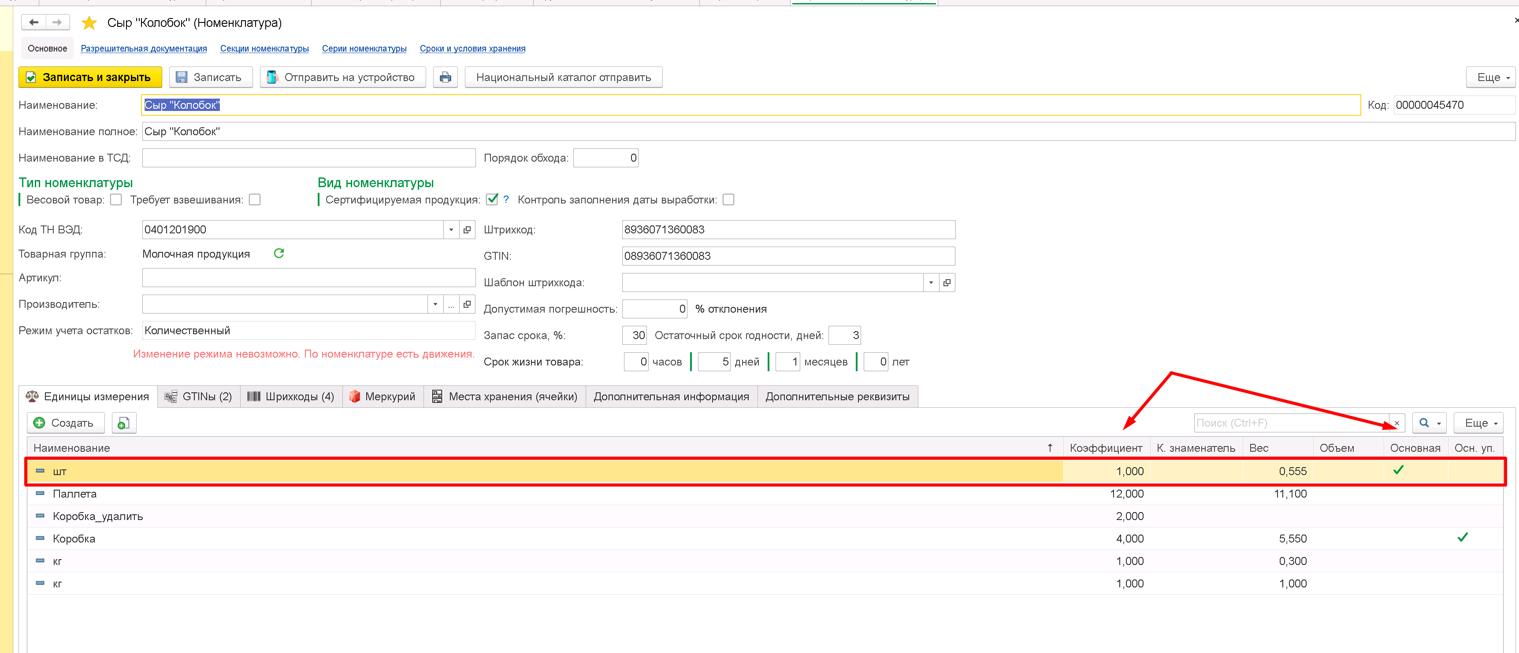
Task: Click the printer icon button
Action: (445, 77)
